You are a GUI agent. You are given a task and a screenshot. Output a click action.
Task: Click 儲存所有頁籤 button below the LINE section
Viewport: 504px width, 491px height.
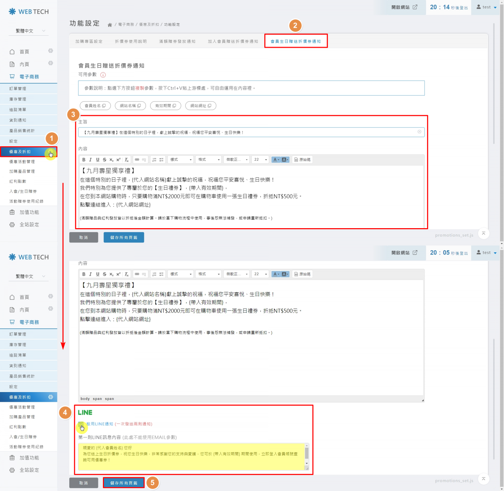point(124,483)
